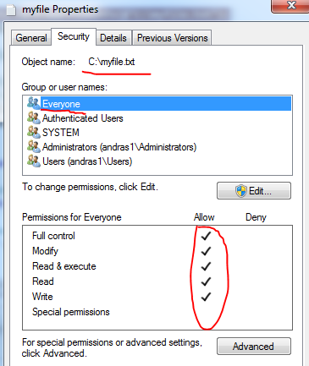Open the Previous Versions tab
The image size is (309, 366).
(x=173, y=38)
